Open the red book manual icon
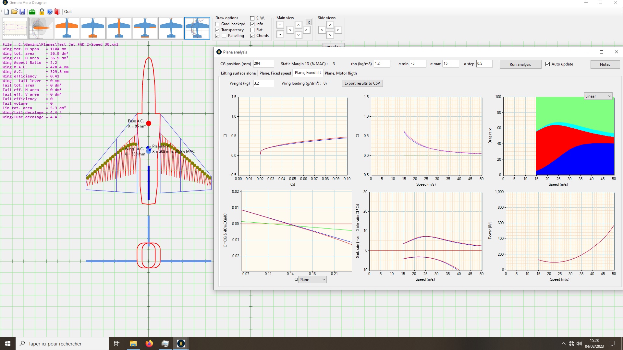 [57, 12]
